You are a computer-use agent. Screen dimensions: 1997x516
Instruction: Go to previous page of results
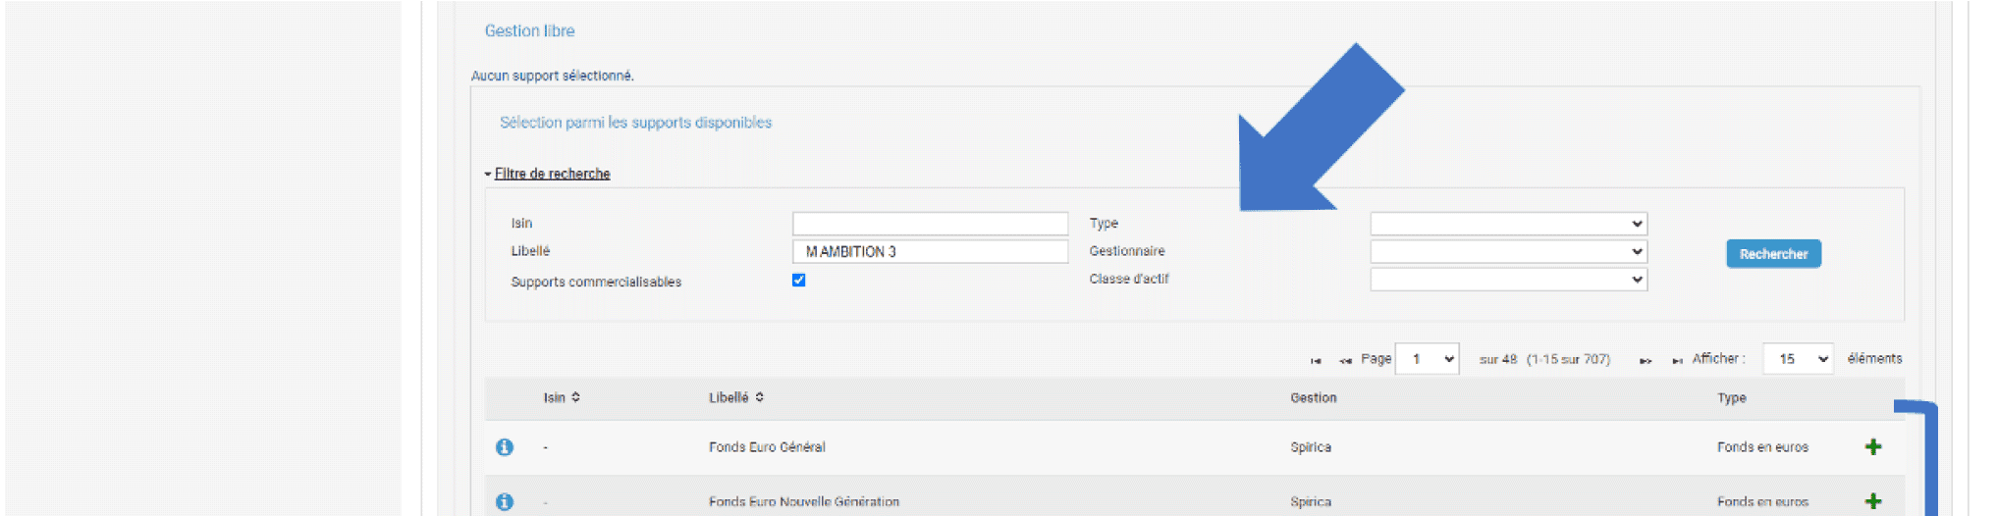[1345, 360]
